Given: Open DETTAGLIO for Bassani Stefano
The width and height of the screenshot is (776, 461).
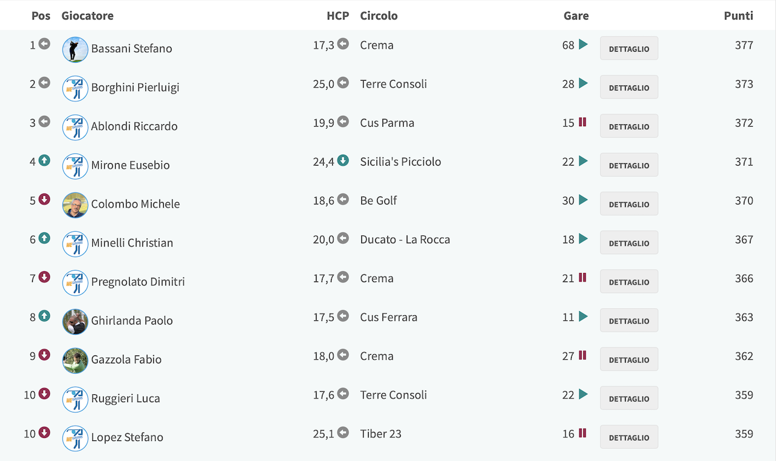Looking at the screenshot, I should pos(629,49).
